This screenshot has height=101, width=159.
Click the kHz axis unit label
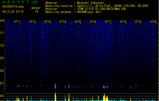2,20
